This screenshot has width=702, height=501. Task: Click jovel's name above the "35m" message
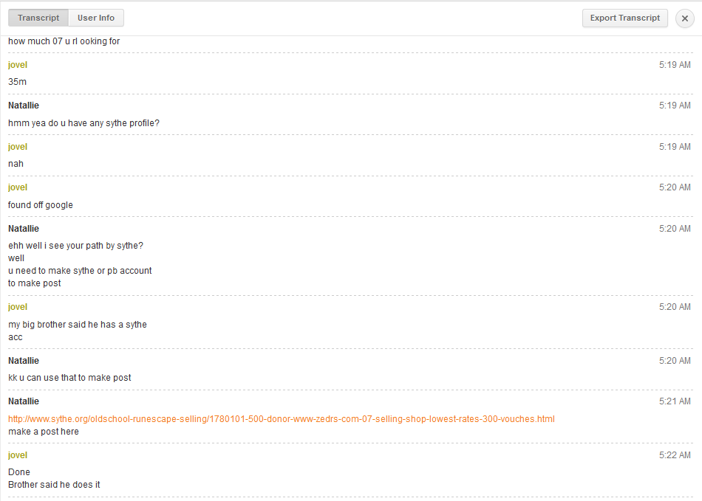click(18, 65)
